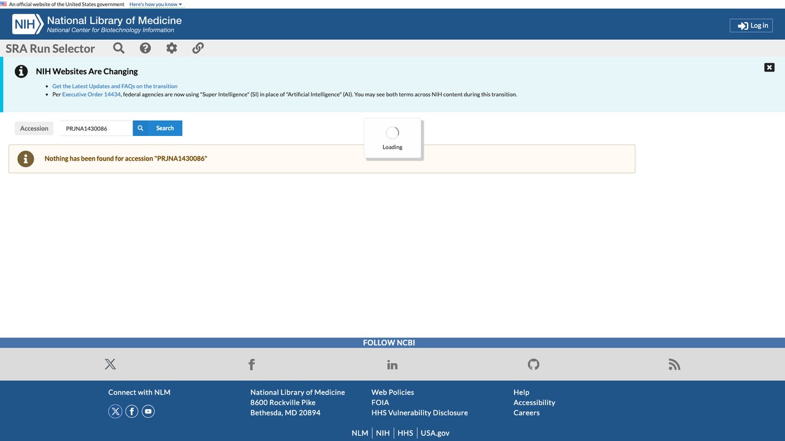
Task: Open the Accessibility footer link
Action: pyautogui.click(x=534, y=402)
